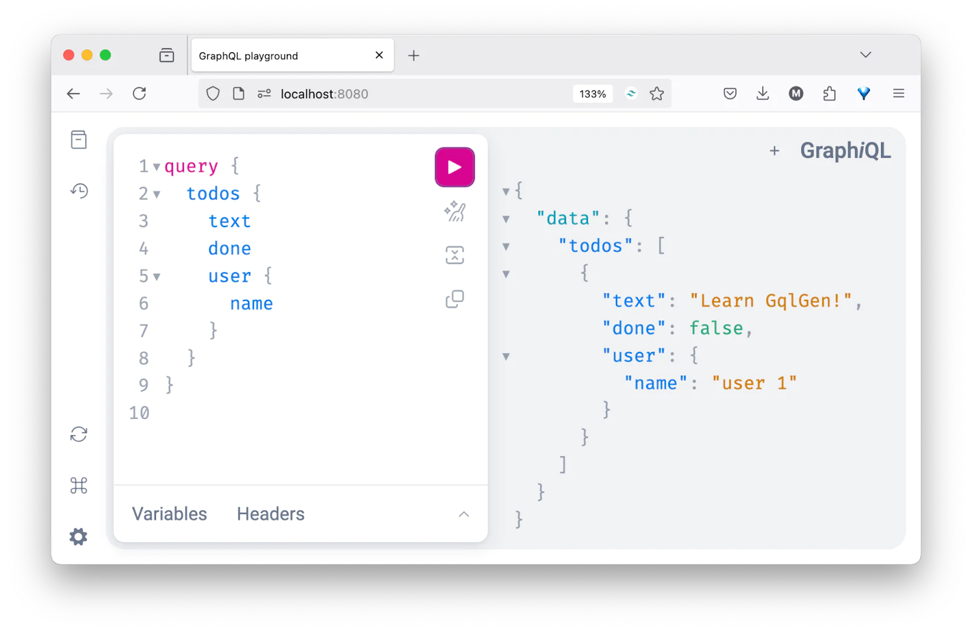Prettify the query with the broom icon
This screenshot has height=632, width=972.
tap(454, 212)
